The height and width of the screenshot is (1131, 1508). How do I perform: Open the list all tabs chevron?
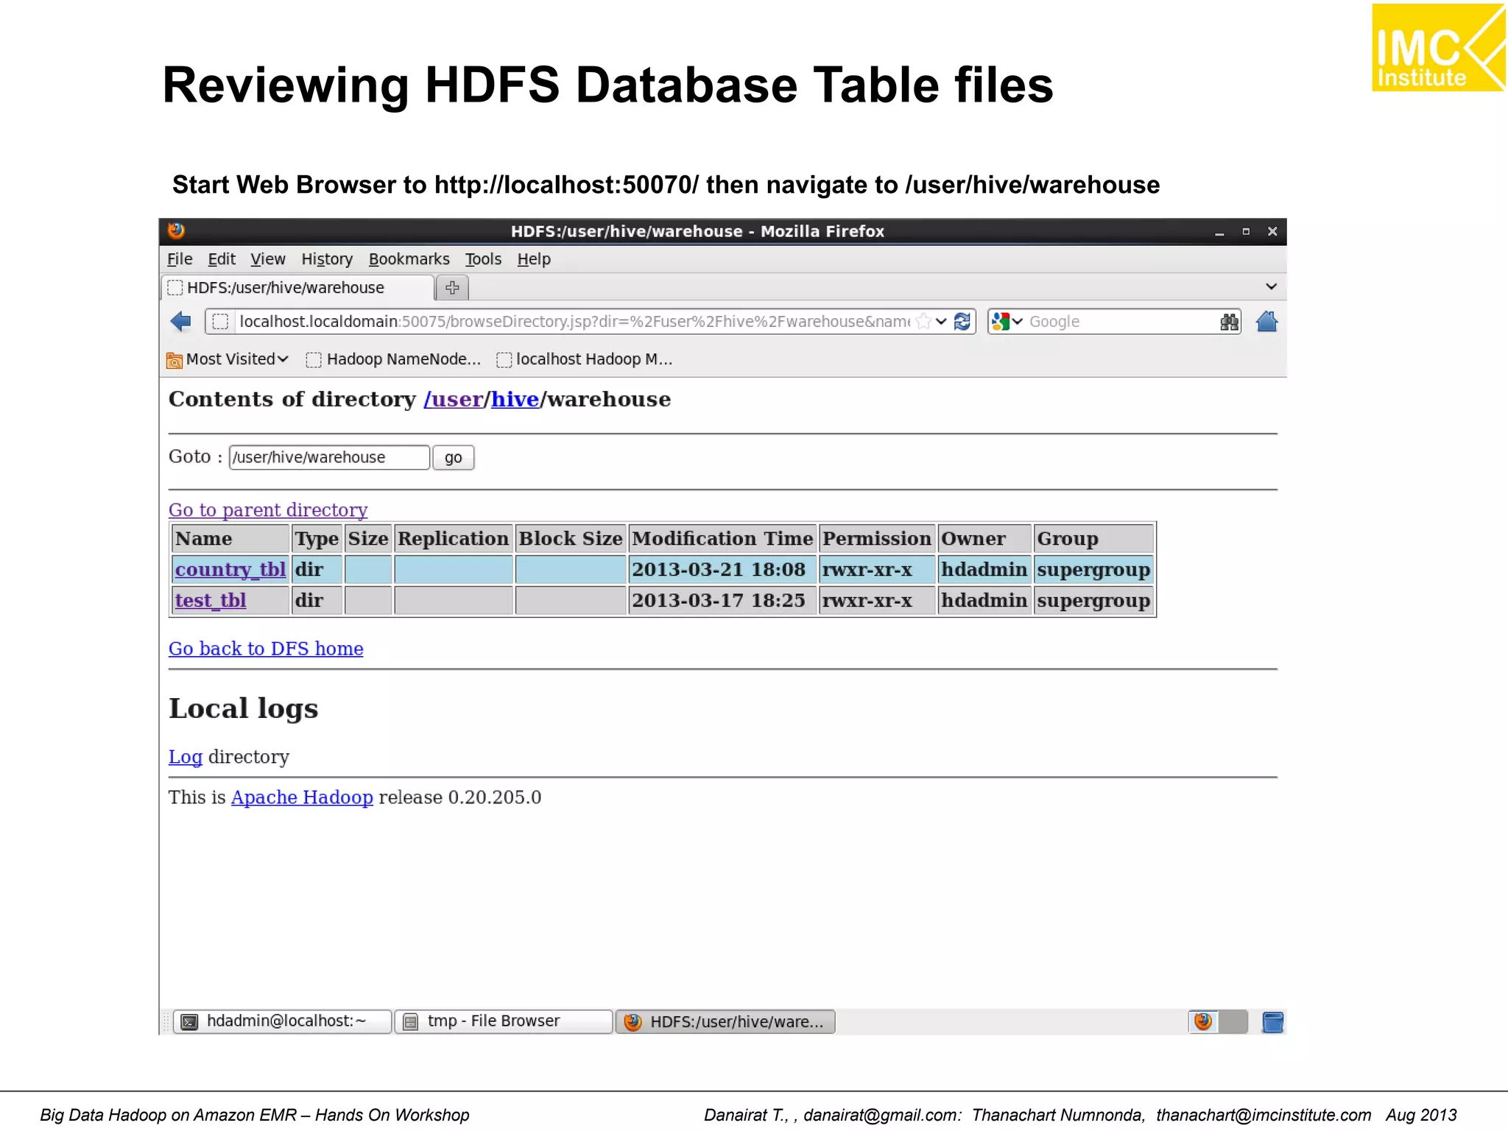click(1271, 286)
